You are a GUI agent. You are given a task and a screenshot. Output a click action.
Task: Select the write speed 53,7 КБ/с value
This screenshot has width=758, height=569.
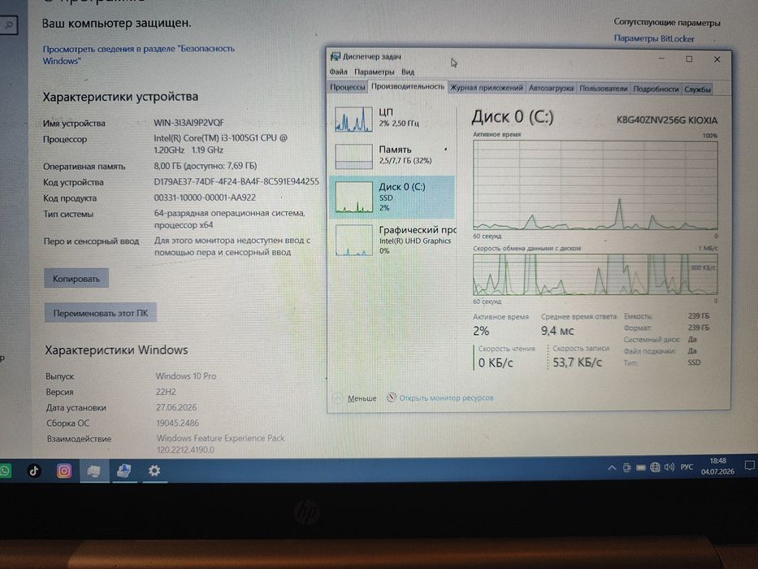(x=577, y=363)
